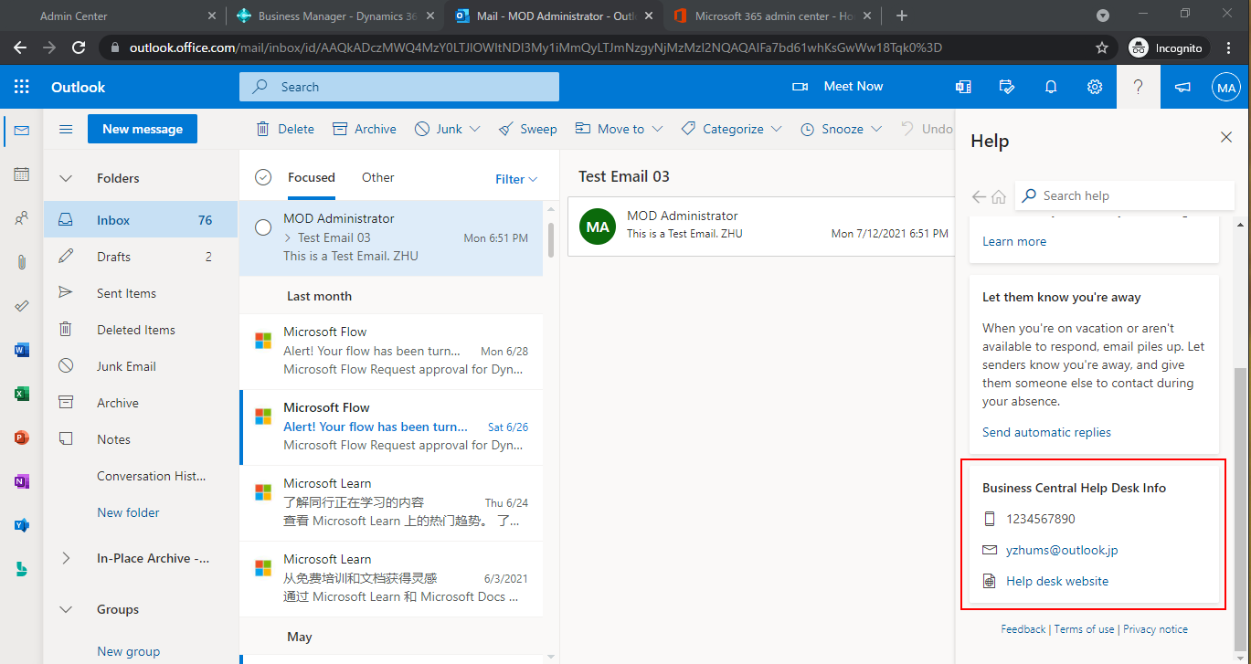The height and width of the screenshot is (664, 1251).
Task: Open OneNote from the left rail
Action: 20,480
